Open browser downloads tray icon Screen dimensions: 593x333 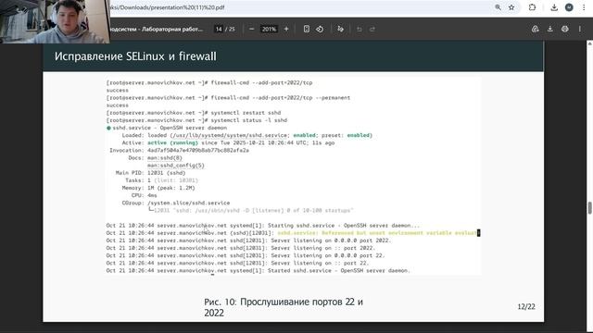click(x=554, y=7)
